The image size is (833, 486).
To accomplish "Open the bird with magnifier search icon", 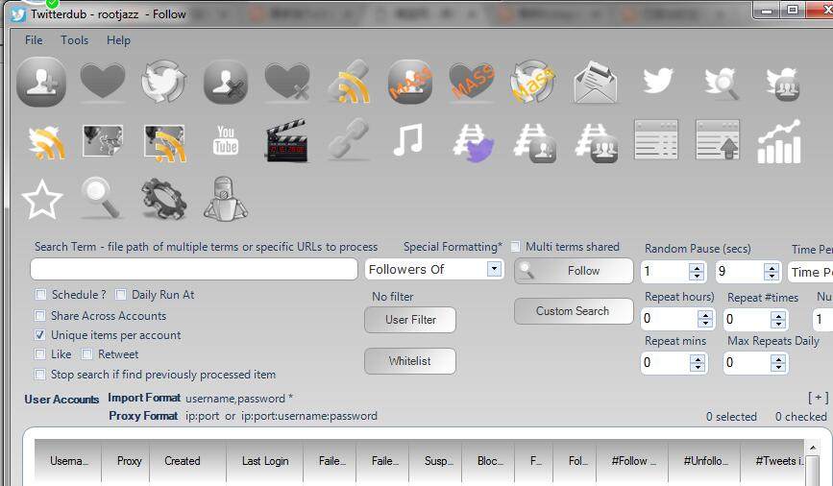I will coord(721,83).
